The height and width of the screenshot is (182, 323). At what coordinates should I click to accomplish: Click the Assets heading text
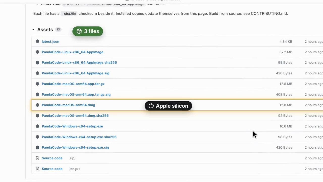point(45,30)
